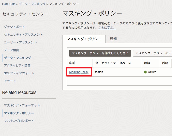Open ダッシュボード in the sidebar
Image resolution: width=172 pixels, height=136 pixels.
(14, 27)
